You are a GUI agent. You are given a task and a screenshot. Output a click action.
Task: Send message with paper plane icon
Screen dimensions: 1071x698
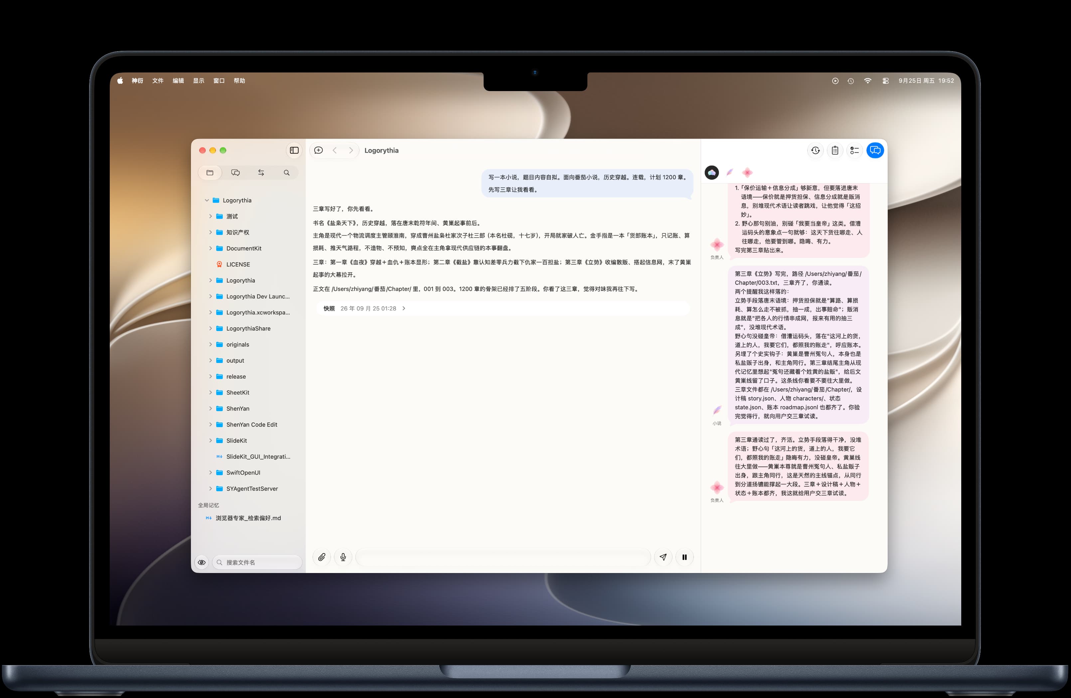[x=663, y=557]
